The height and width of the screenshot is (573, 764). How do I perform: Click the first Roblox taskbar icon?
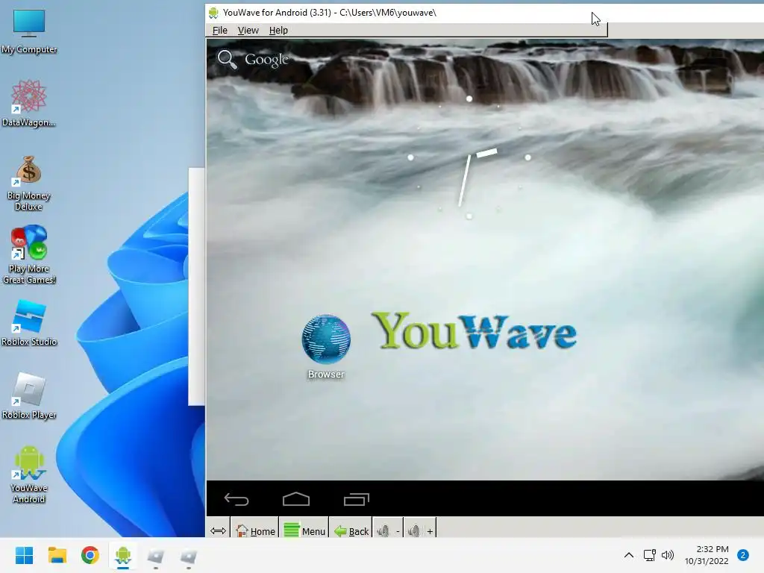coord(156,555)
